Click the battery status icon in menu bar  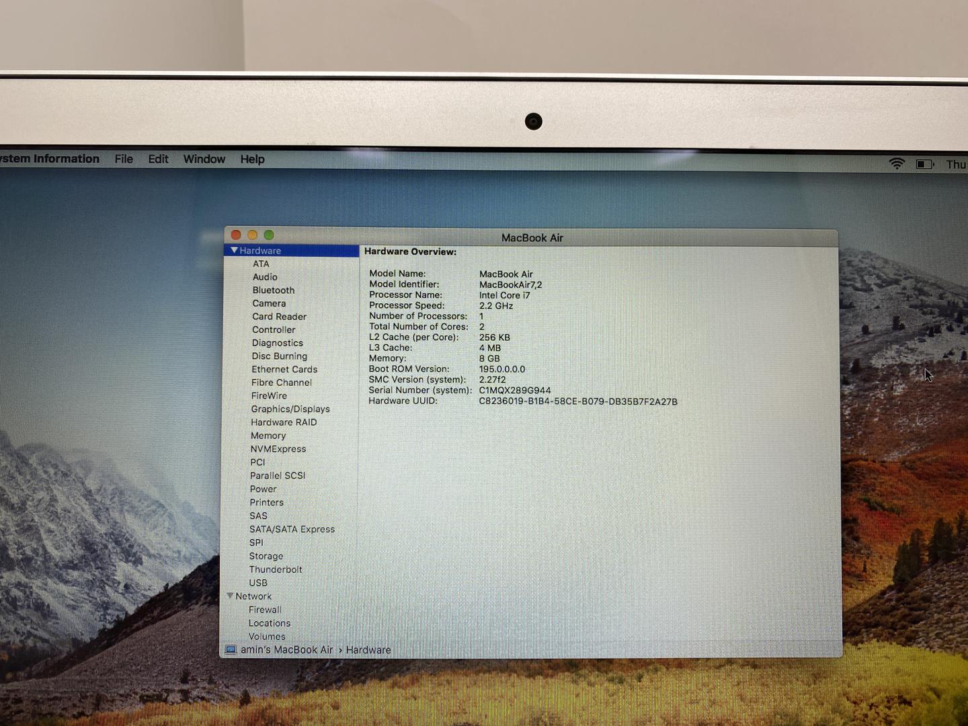point(925,164)
